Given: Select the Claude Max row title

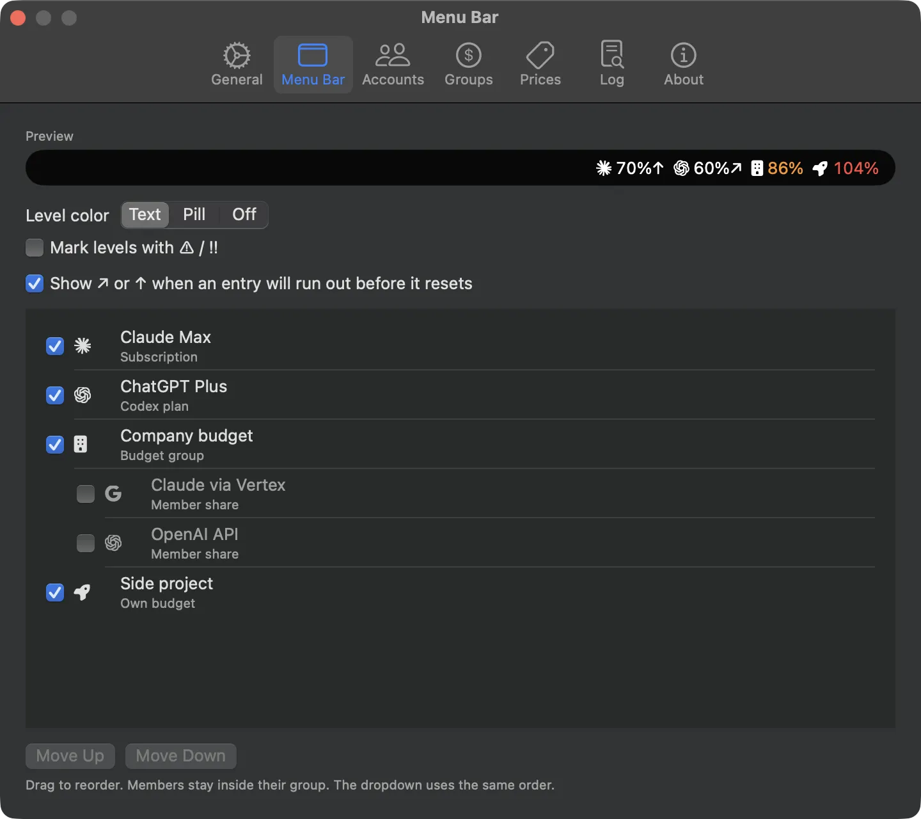Looking at the screenshot, I should 166,337.
